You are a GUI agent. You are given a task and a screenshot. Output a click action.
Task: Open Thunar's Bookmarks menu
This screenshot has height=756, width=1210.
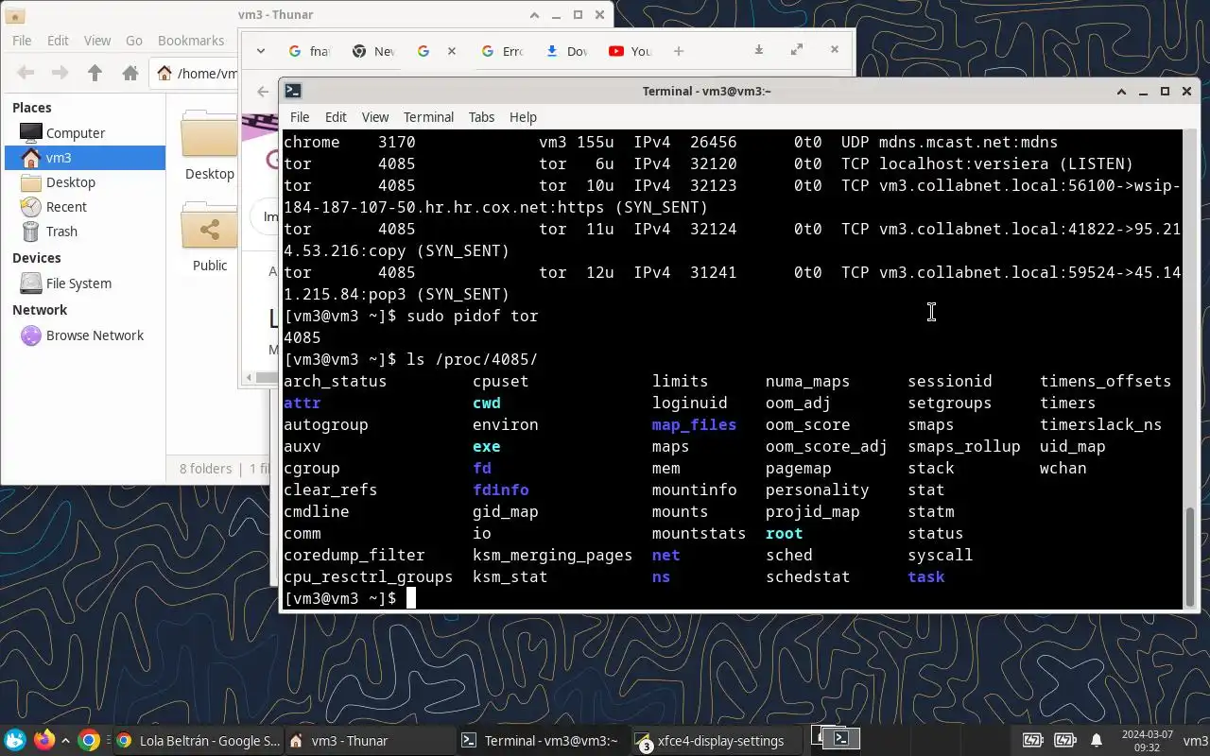pos(191,41)
